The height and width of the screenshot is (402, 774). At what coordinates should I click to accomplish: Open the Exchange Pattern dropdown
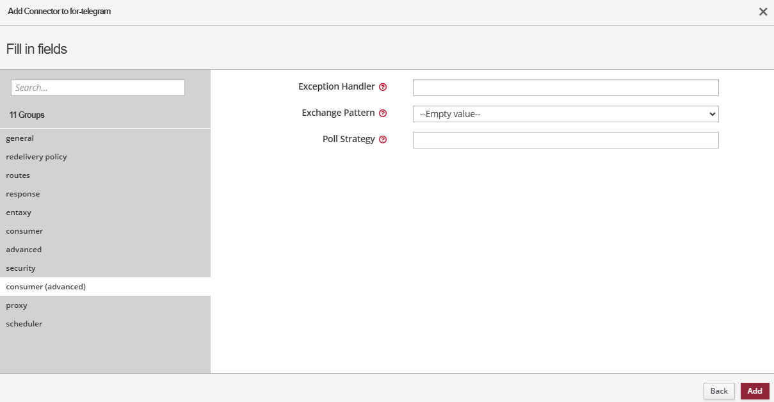pyautogui.click(x=565, y=114)
